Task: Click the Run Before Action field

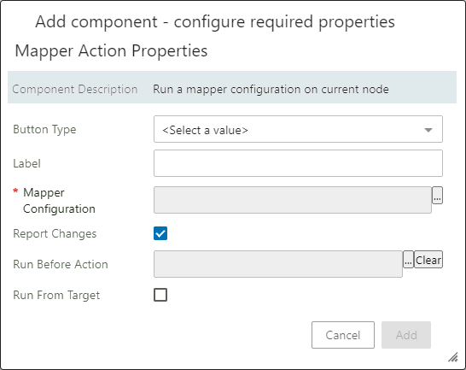Action: tap(278, 264)
